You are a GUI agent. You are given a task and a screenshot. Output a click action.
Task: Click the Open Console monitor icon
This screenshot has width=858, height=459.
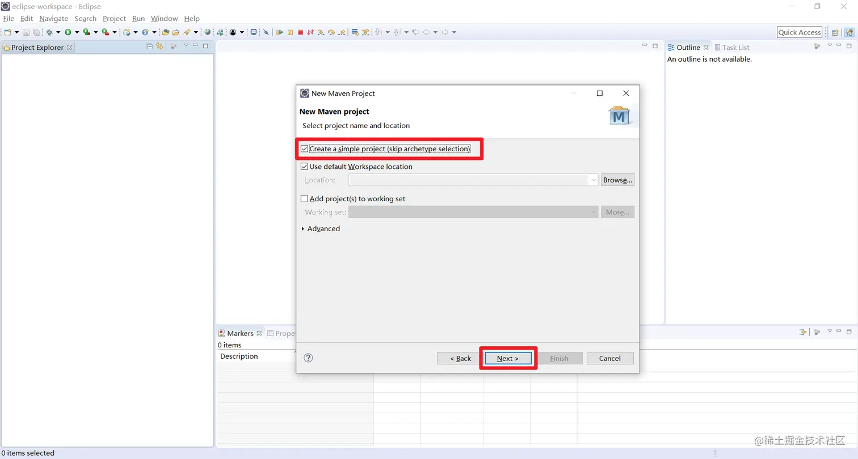pos(254,32)
